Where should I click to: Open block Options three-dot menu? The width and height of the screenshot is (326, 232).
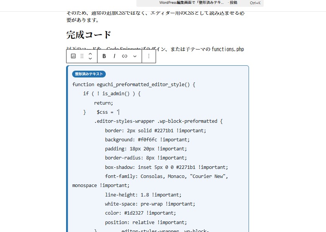coord(149,56)
